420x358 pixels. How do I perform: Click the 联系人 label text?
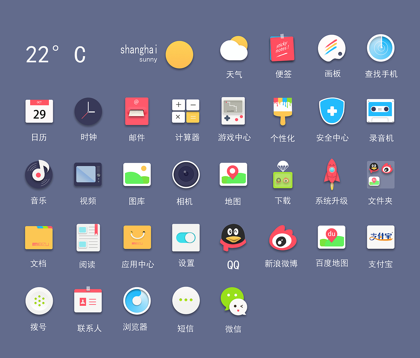(x=90, y=328)
